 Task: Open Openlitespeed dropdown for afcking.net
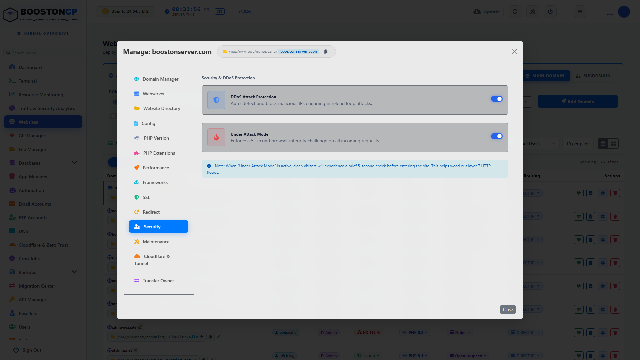(x=468, y=356)
